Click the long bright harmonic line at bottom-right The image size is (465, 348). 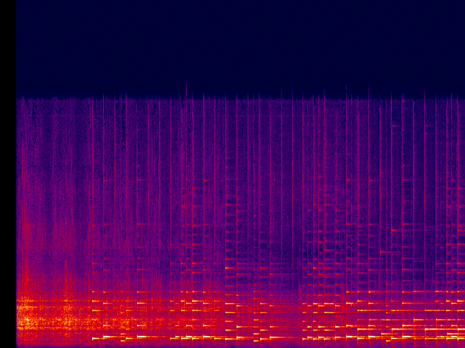[409, 310]
